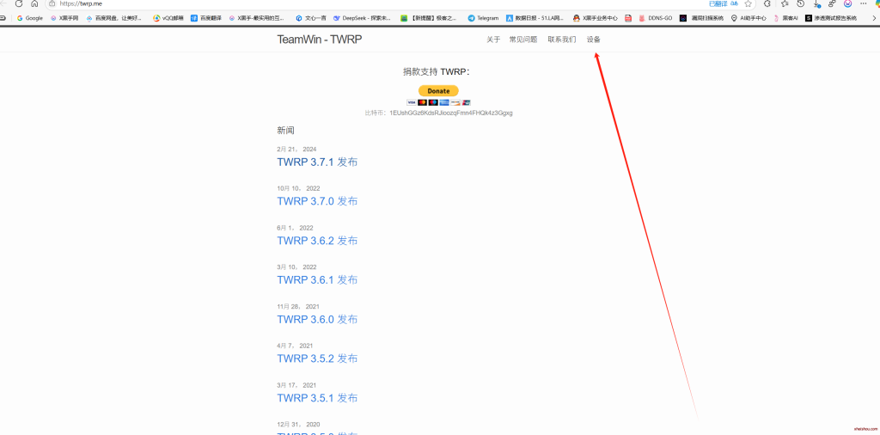This screenshot has height=435, width=880.
Task: Open the 关于 menu item
Action: [x=493, y=40]
